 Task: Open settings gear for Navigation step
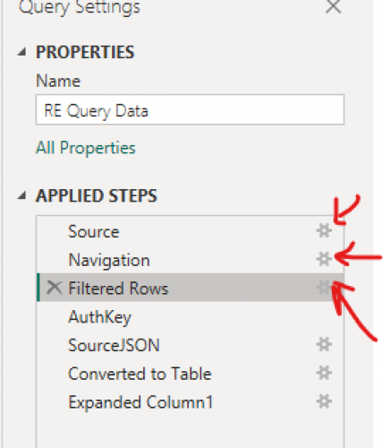324,259
